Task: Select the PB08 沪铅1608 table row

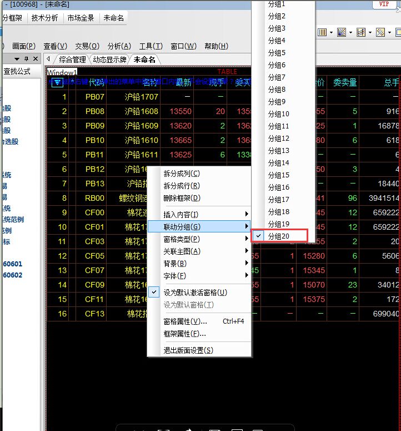Action: [111, 111]
